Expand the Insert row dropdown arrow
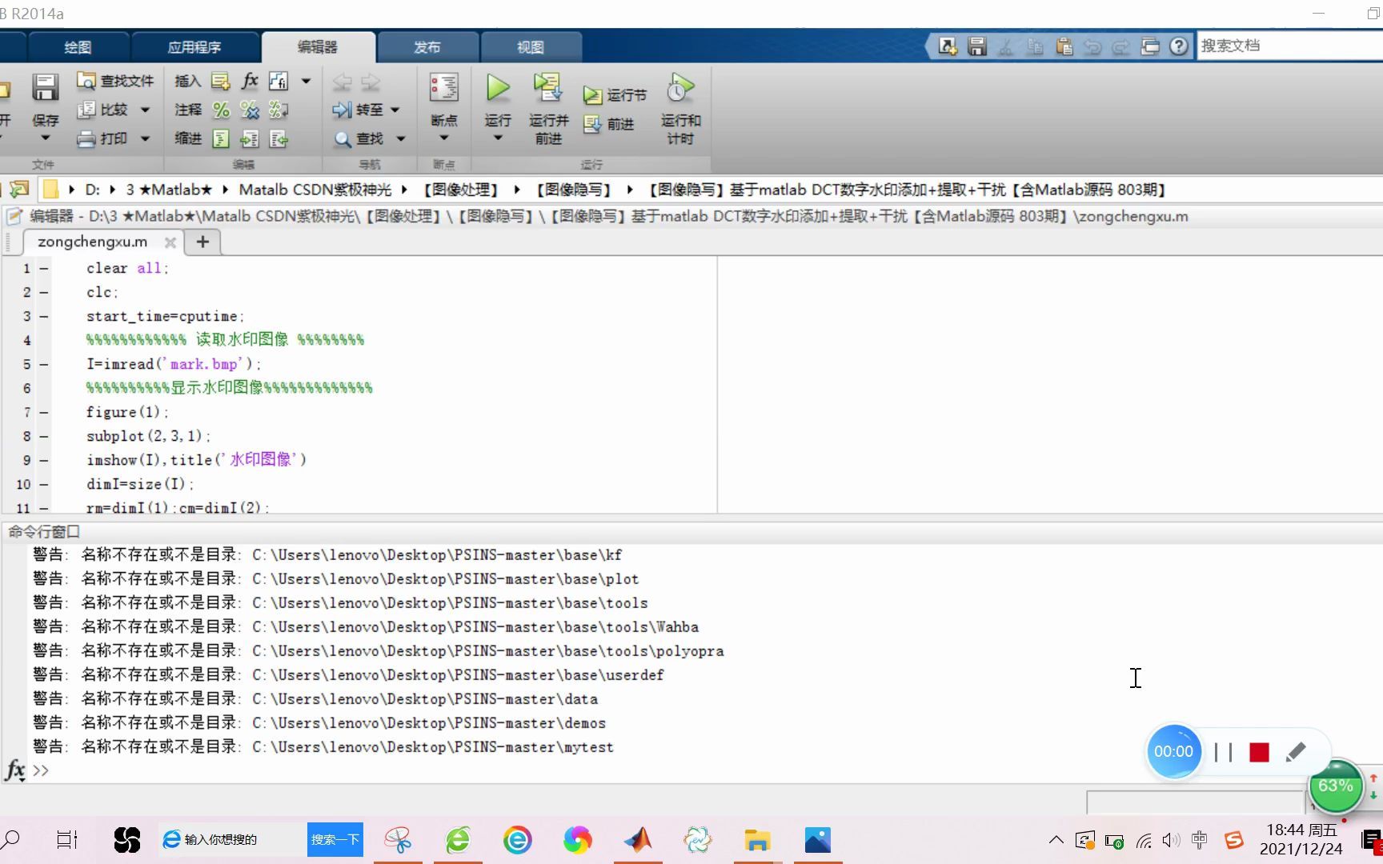This screenshot has width=1383, height=864. point(306,81)
